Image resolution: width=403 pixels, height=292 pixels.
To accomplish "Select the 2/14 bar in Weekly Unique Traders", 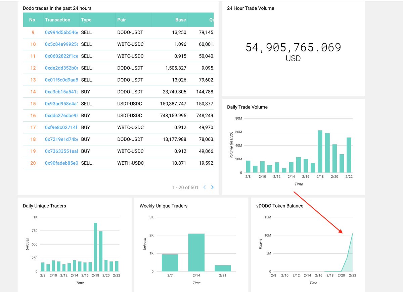I will [x=196, y=252].
